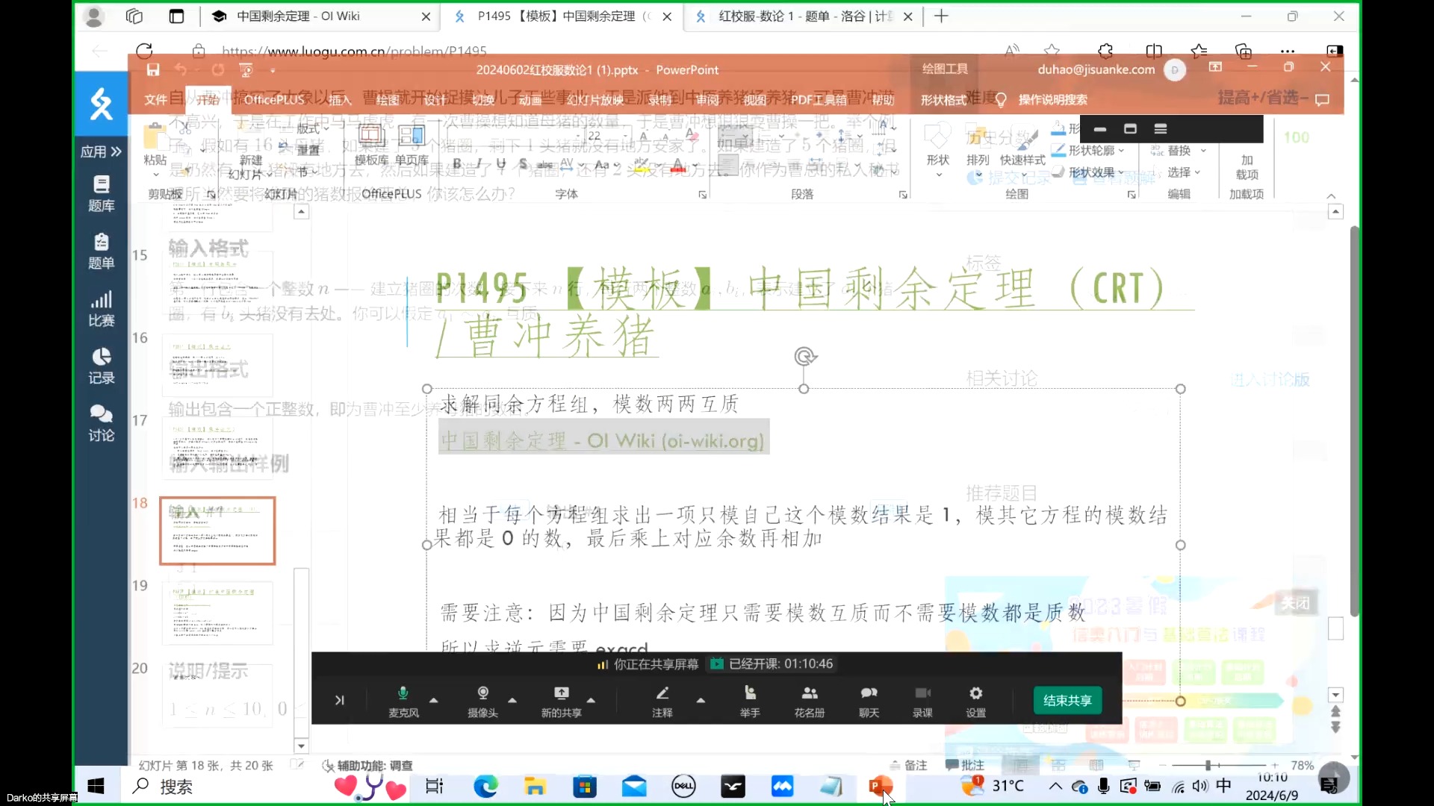The image size is (1434, 806).
Task: Switch to the 幻灯片放映 ribbon tab
Action: [595, 99]
